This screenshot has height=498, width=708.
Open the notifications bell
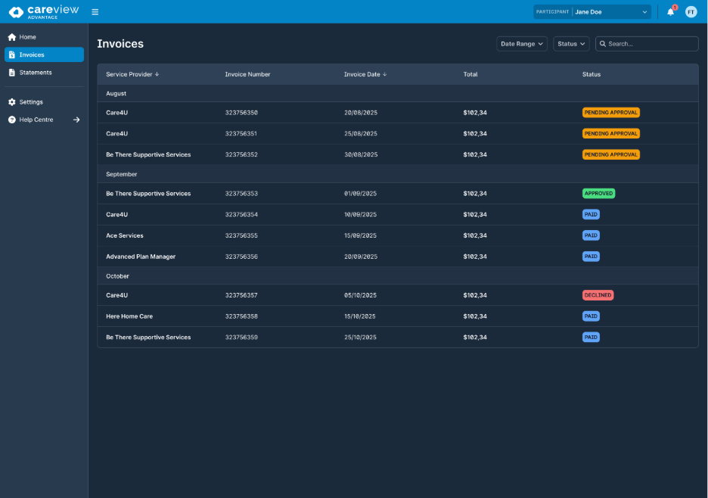[x=670, y=12]
